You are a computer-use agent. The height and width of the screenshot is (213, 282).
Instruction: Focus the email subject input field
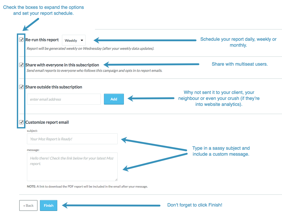coord(72,139)
